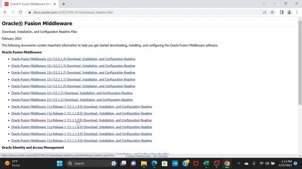Click scrollbar down arrow
Image resolution: width=302 pixels, height=169 pixels.
click(300, 156)
